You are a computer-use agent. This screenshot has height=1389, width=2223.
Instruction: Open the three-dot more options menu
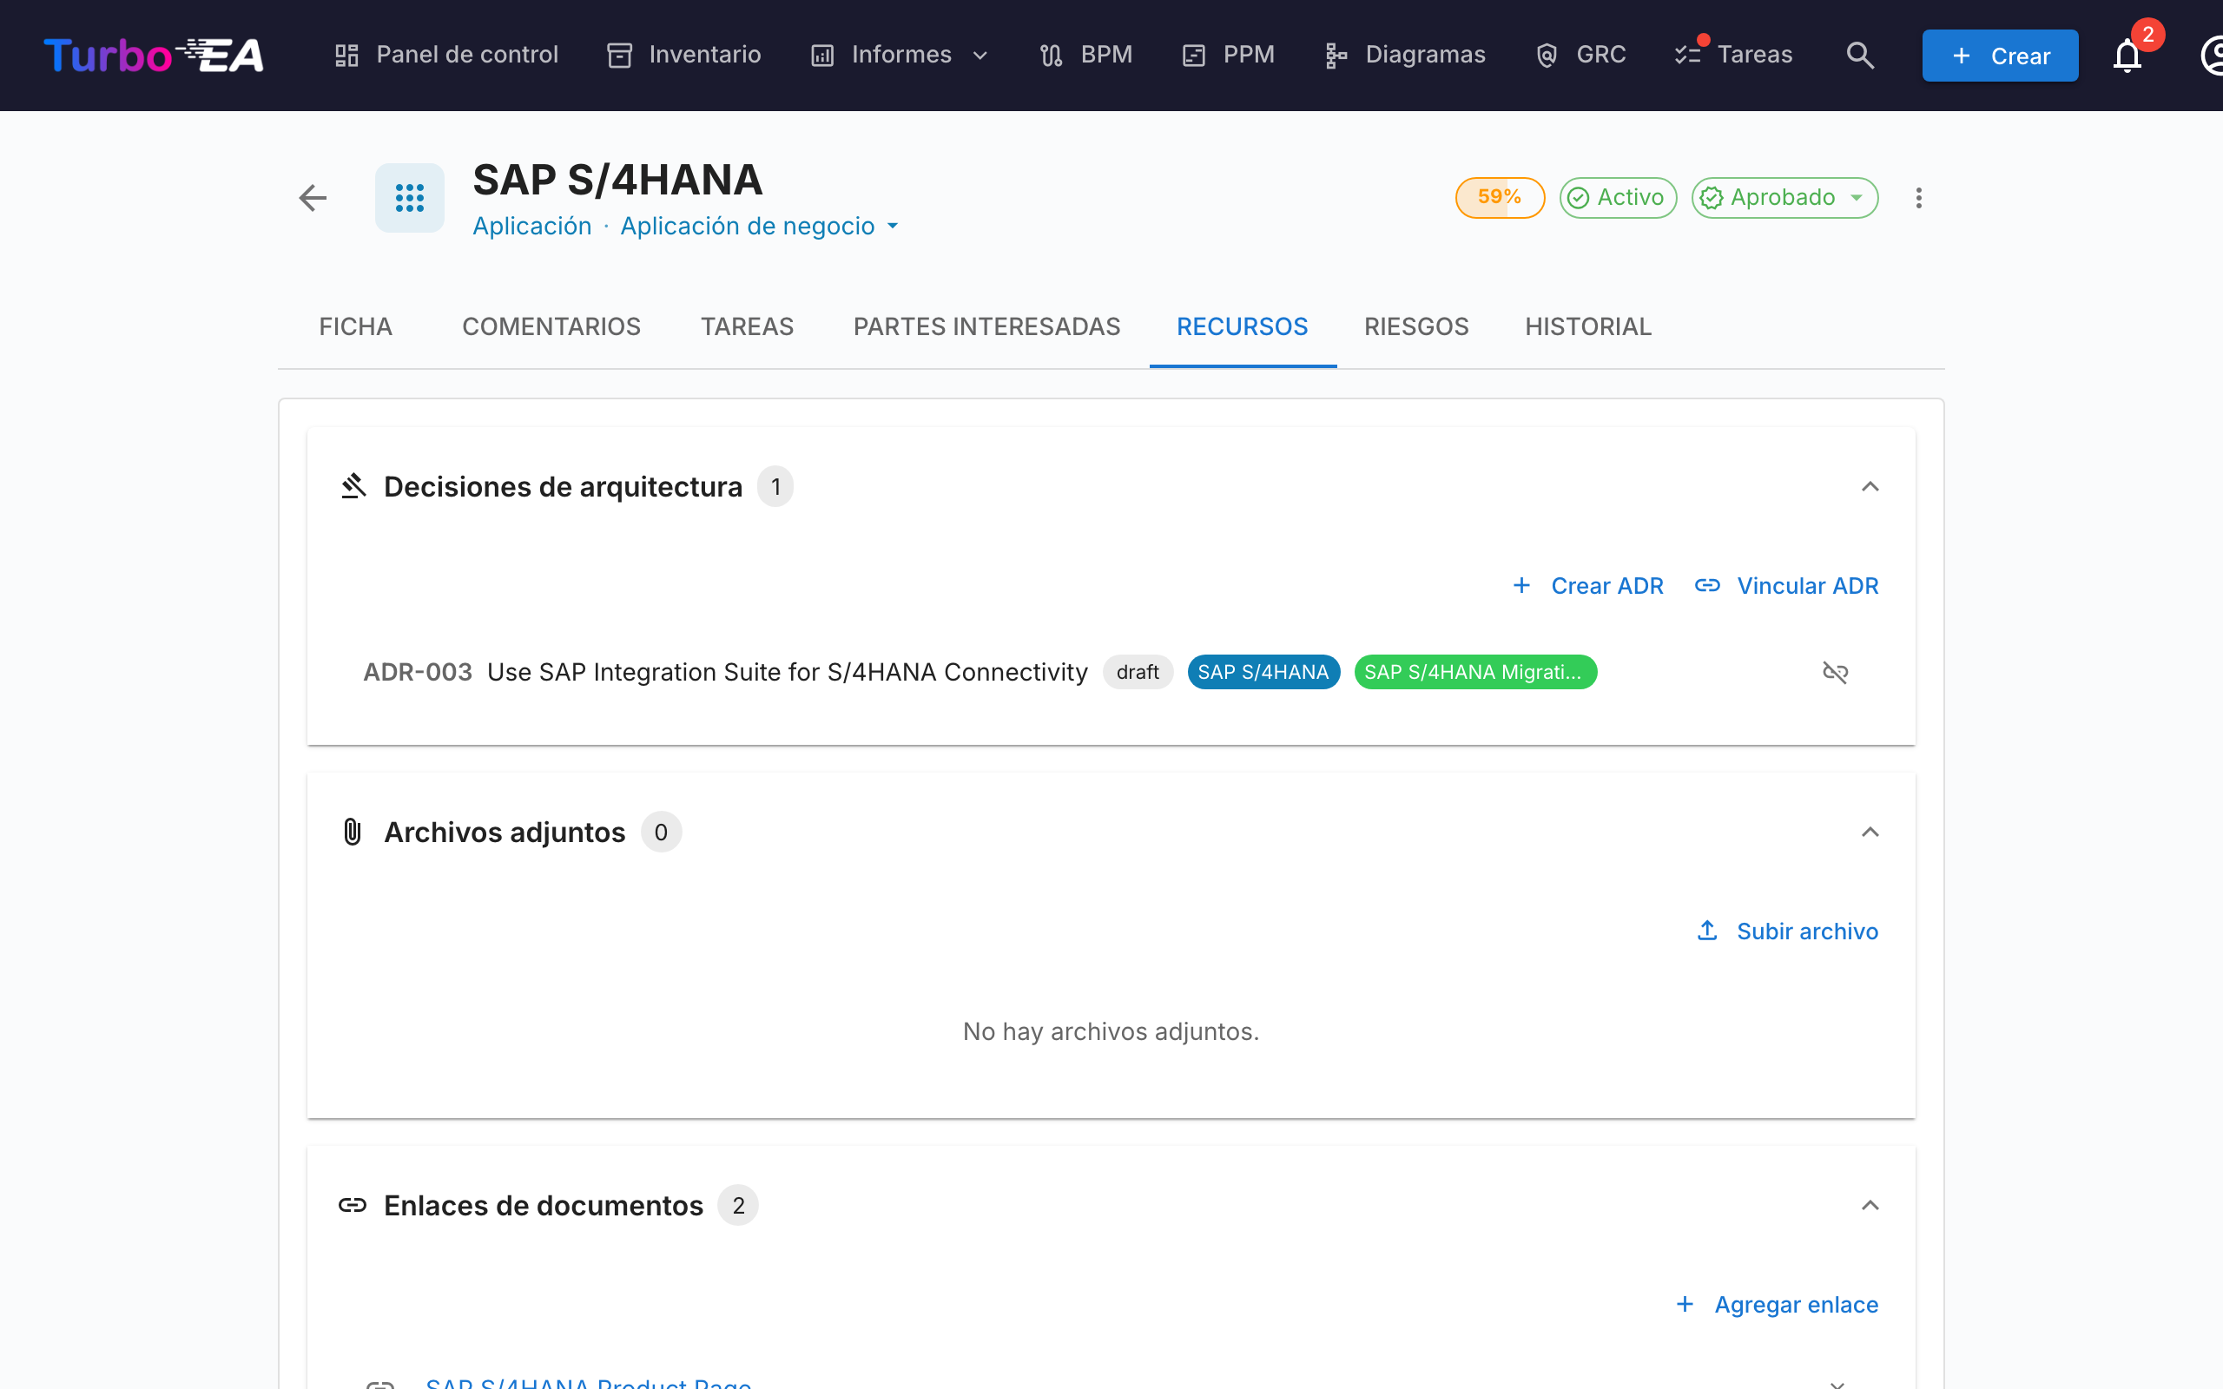point(1919,198)
